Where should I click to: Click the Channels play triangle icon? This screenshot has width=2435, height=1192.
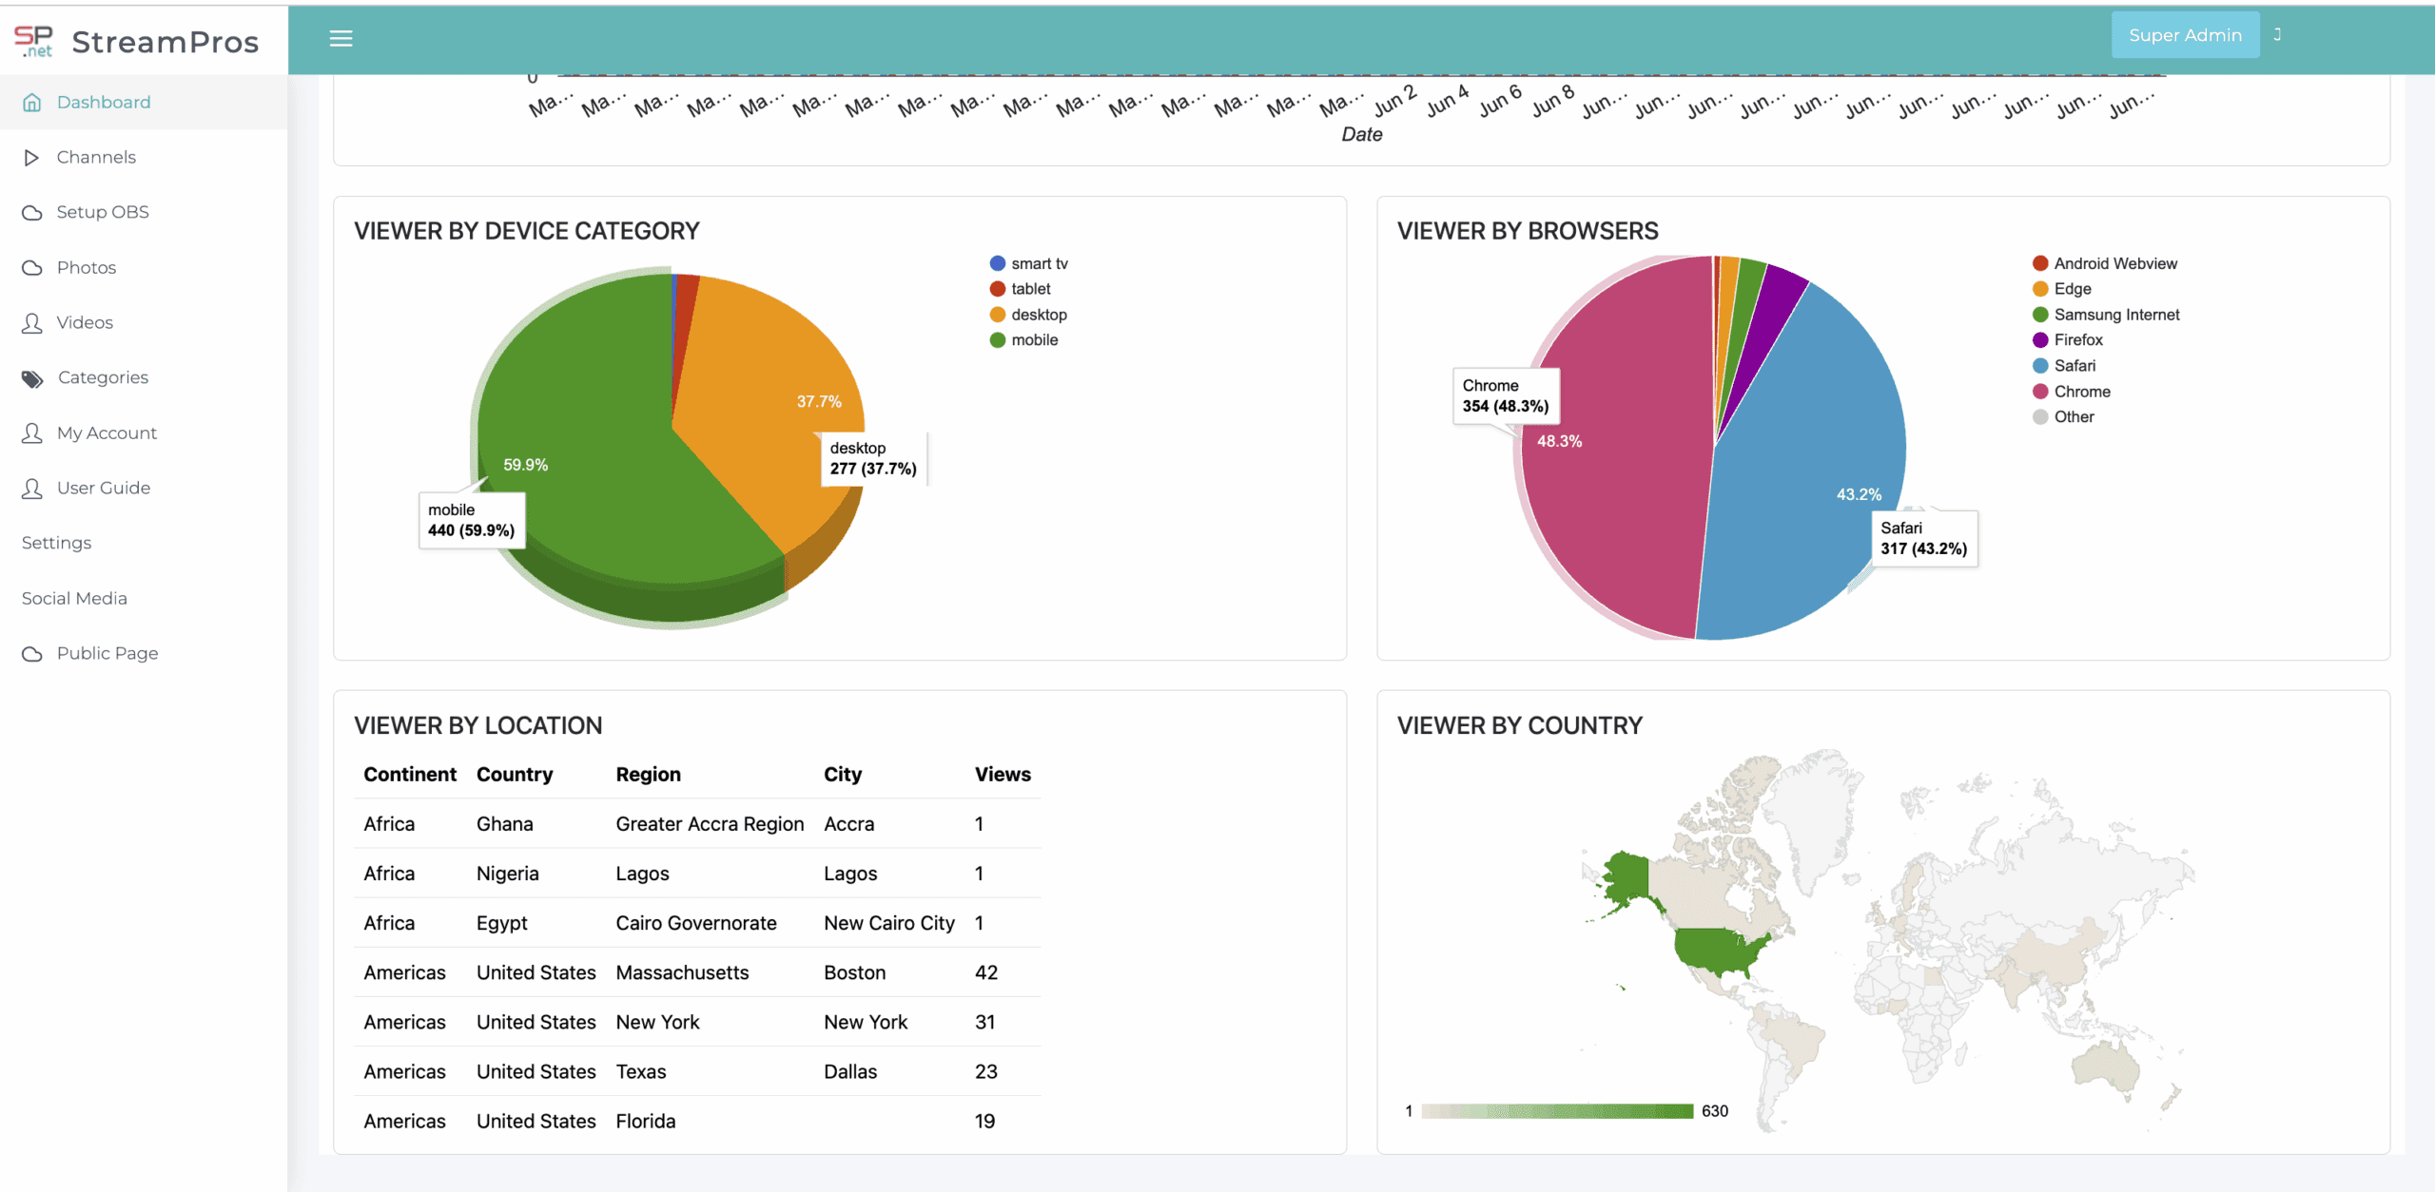pyautogui.click(x=31, y=158)
